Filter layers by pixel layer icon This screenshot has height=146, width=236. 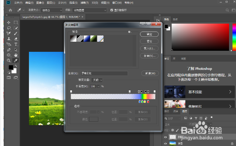pos(186,118)
